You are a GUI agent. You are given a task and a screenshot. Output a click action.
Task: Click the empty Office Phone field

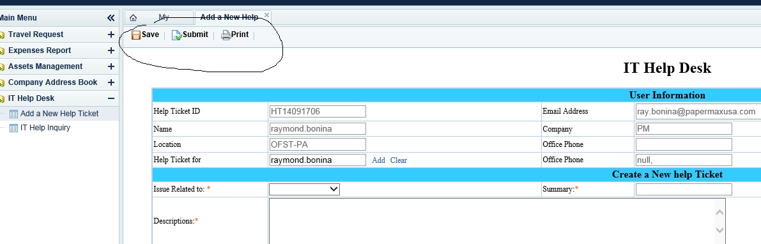pos(684,144)
